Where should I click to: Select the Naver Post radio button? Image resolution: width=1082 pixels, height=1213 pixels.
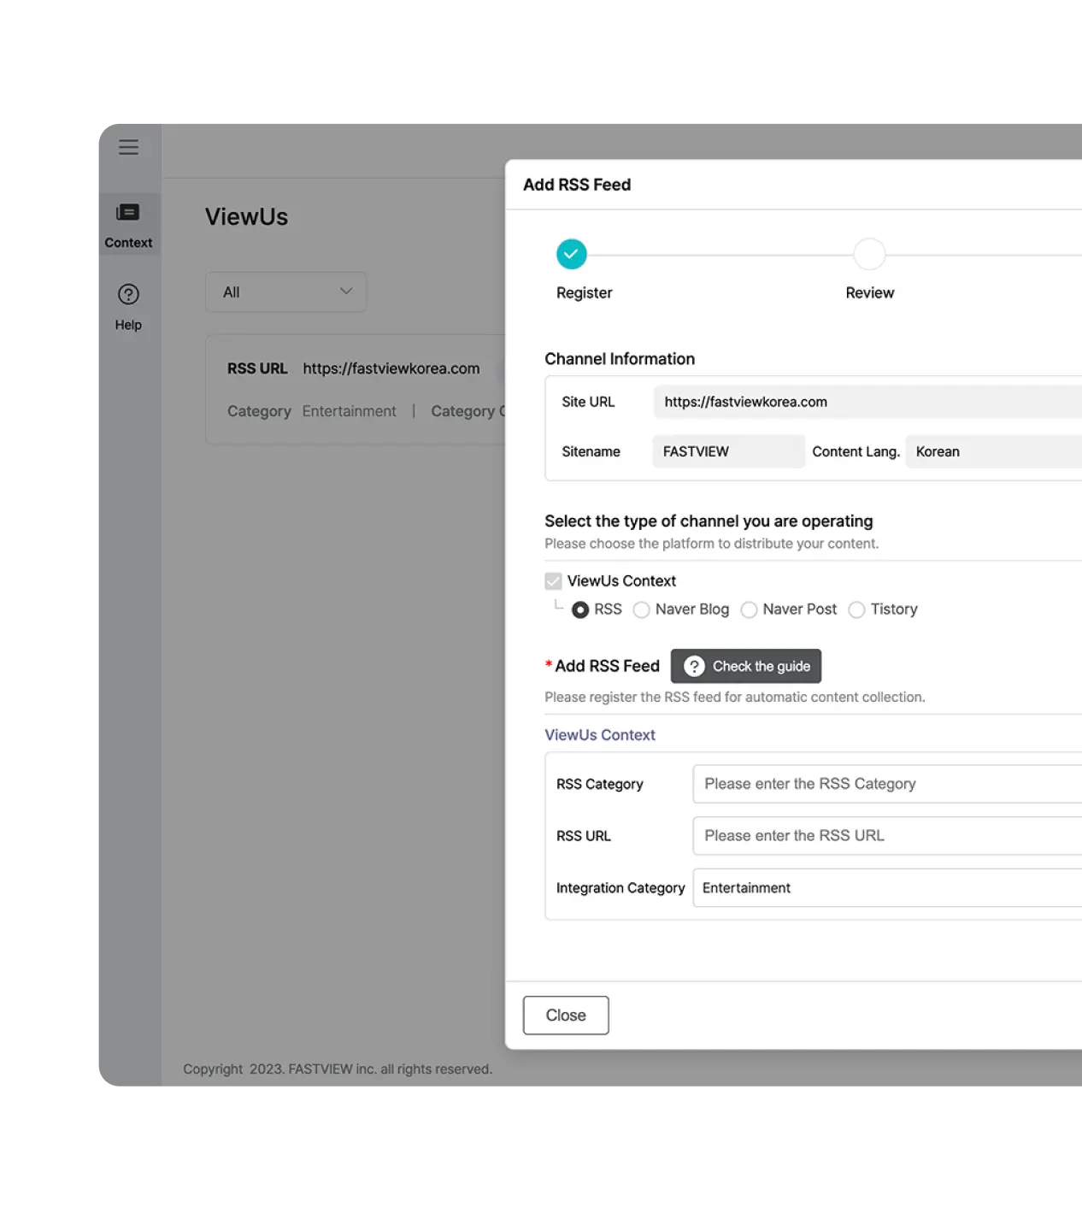[x=749, y=609]
